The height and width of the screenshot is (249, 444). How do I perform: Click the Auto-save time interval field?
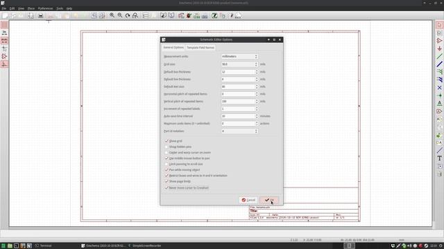239,116
